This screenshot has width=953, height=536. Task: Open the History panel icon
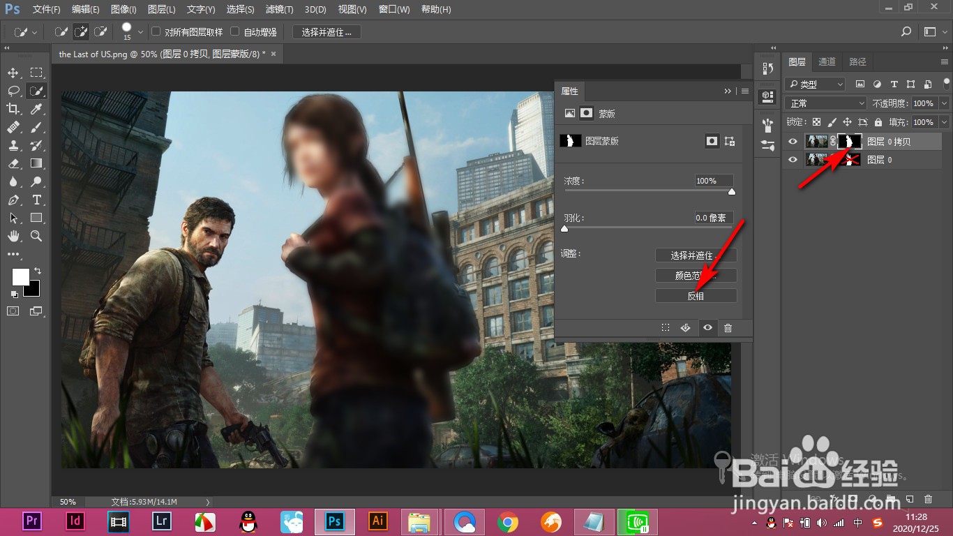tap(768, 68)
